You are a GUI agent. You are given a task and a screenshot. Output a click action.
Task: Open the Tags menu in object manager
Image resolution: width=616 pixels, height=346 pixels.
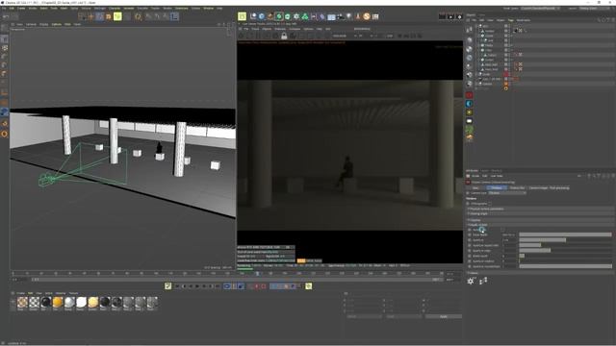pos(511,20)
